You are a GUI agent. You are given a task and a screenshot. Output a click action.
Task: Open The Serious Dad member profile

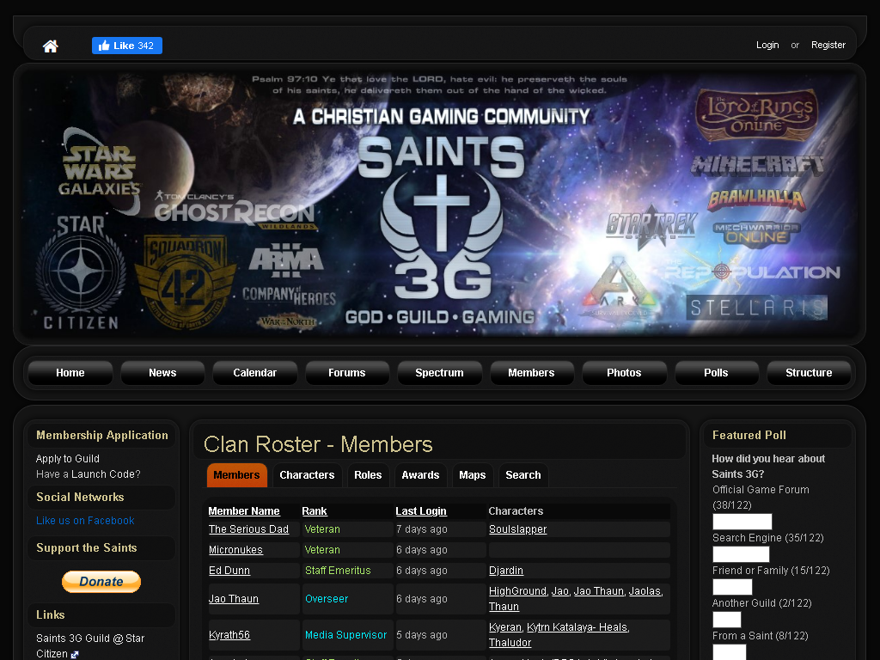tap(248, 529)
